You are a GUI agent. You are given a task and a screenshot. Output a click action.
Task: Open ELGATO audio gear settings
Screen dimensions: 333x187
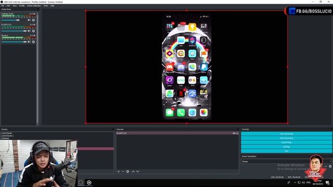click(33, 31)
